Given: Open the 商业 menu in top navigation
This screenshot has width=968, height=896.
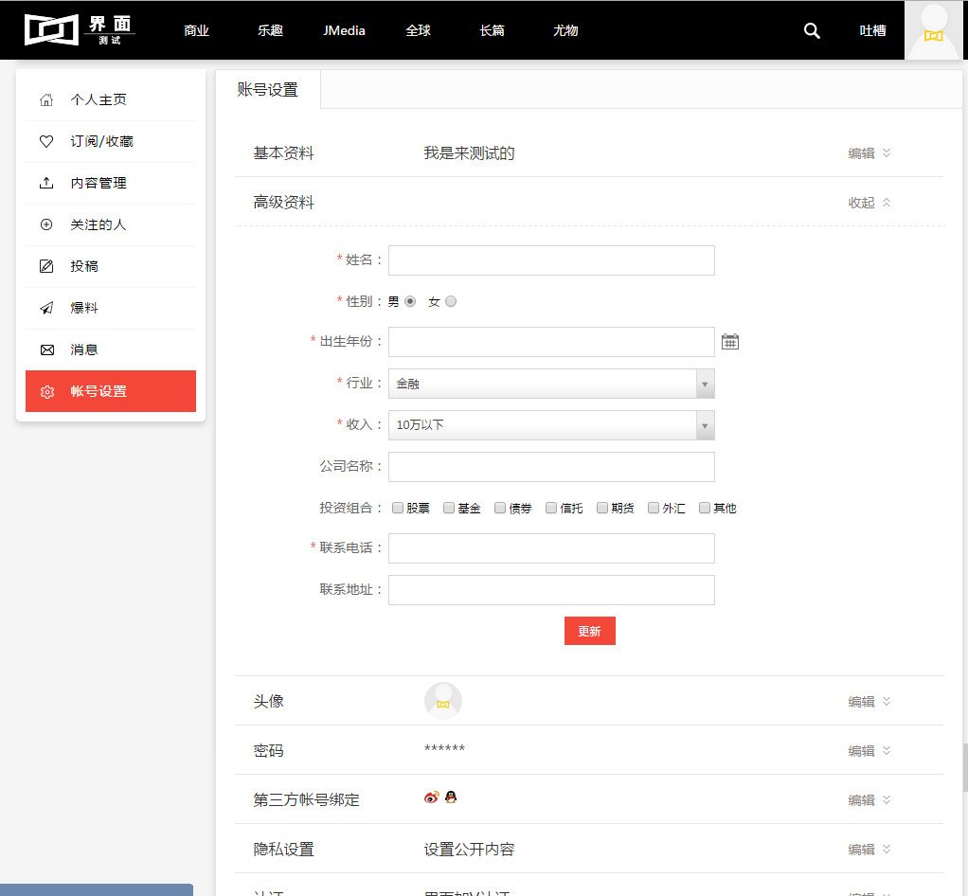Looking at the screenshot, I should point(196,30).
